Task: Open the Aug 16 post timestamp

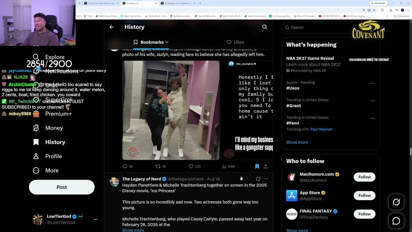Action: pyautogui.click(x=213, y=179)
